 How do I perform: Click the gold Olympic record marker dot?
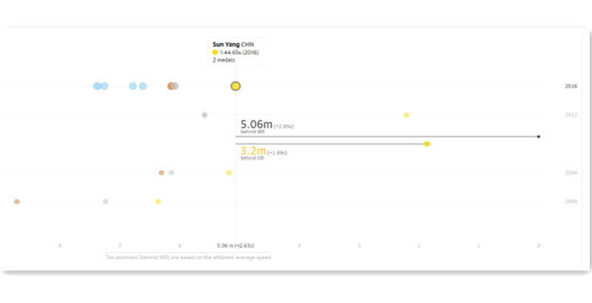point(427,144)
